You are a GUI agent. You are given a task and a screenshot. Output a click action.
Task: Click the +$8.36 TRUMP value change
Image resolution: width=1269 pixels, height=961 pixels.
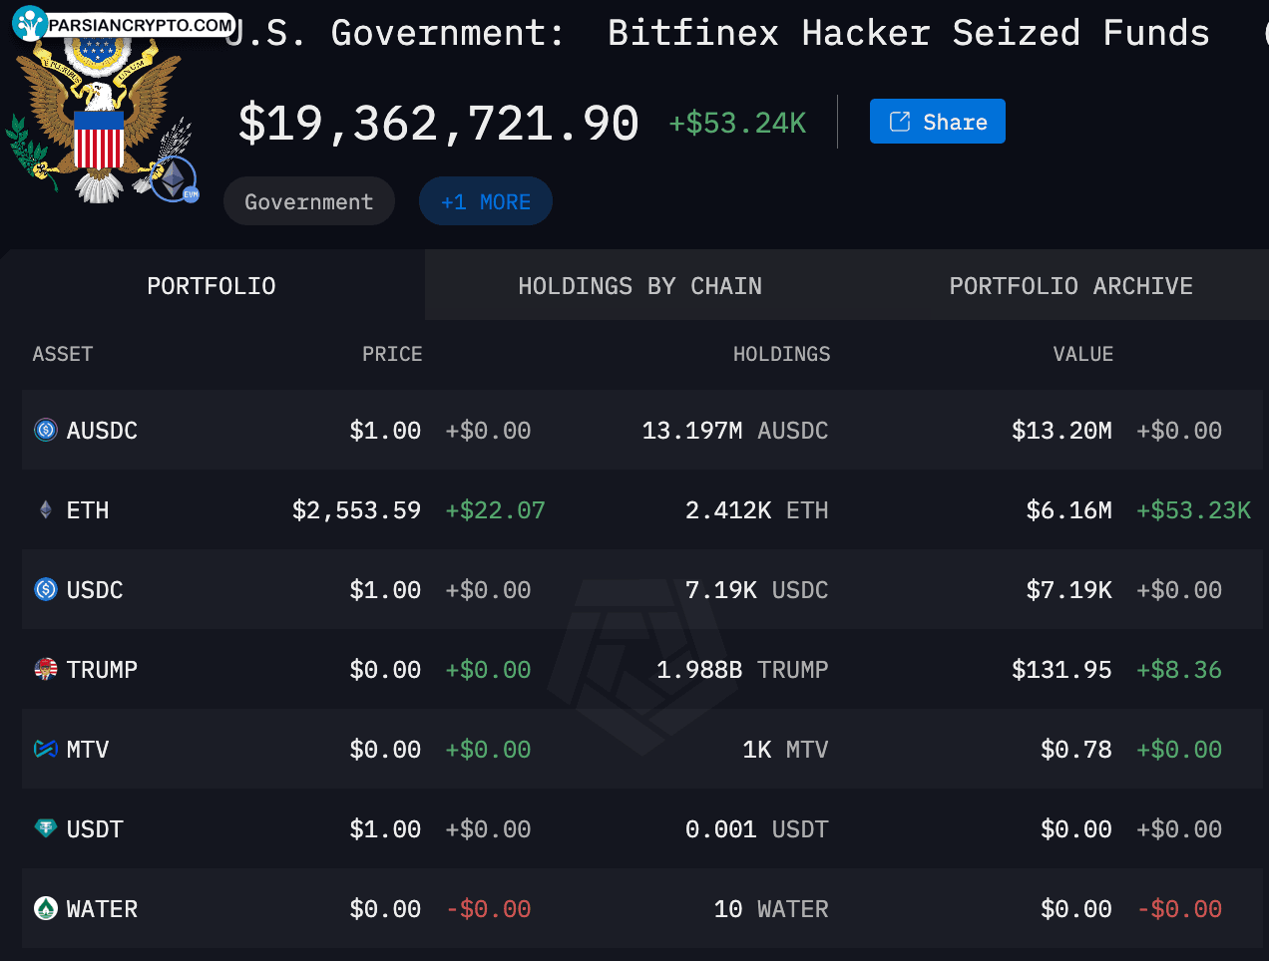[1179, 670]
